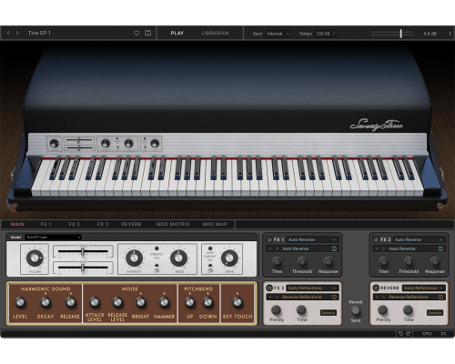Open the Sync Internal dropdown

pyautogui.click(x=278, y=34)
